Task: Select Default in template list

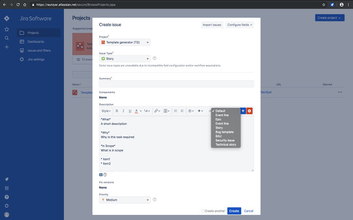Action: tap(220, 111)
